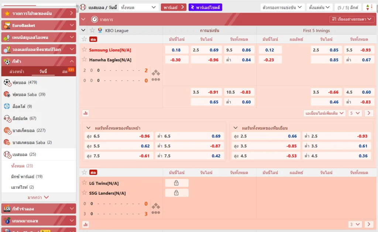Toggle favorite star for KBO League
Screen dimensions: 378x232
[x=92, y=30]
